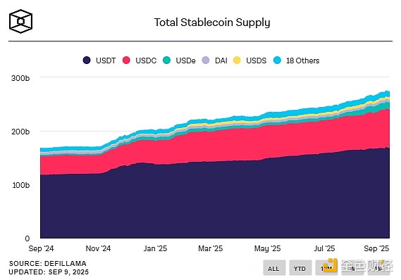This screenshot has width=401, height=280.
Task: Click the SOURCE: DEFILLAMA text
Action: [x=48, y=263]
